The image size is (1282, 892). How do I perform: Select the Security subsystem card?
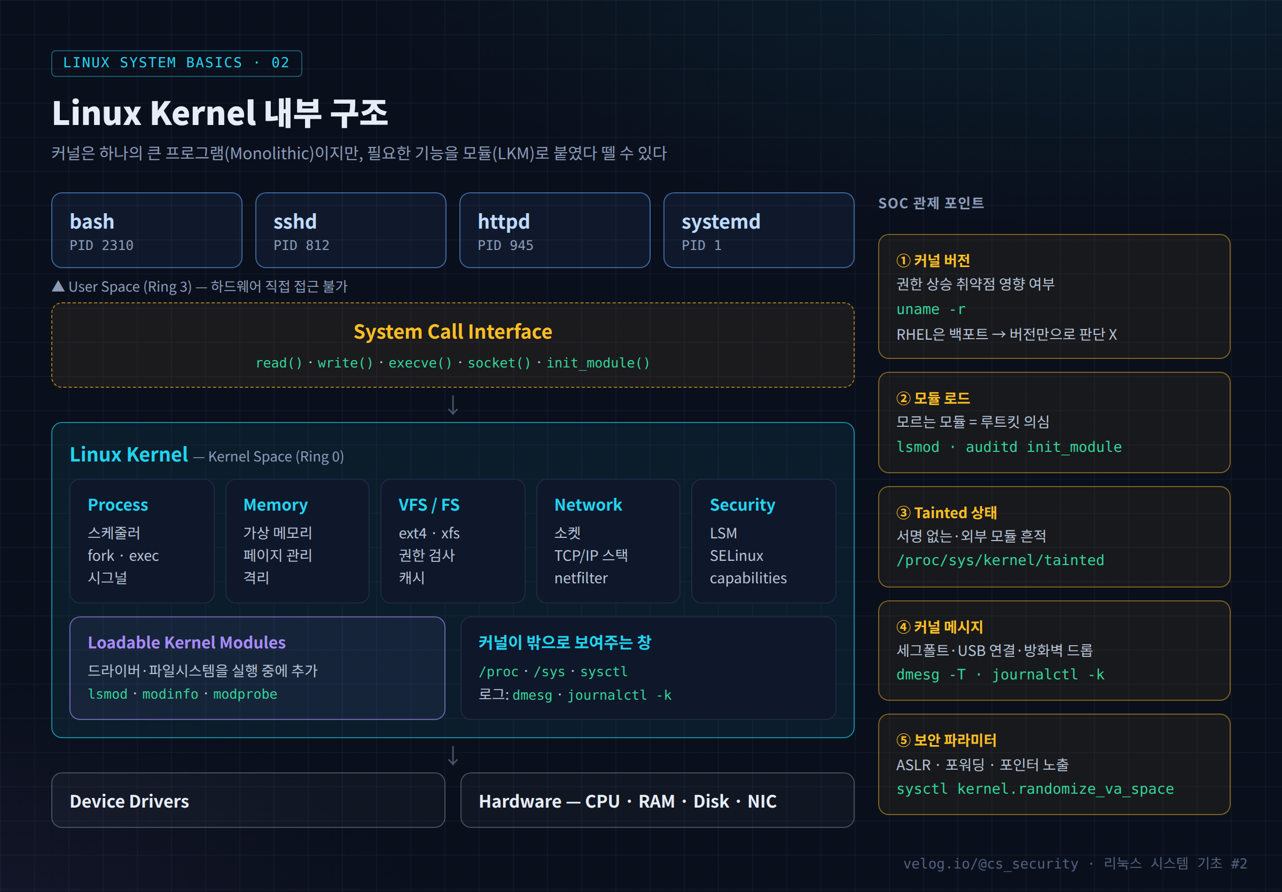[764, 541]
